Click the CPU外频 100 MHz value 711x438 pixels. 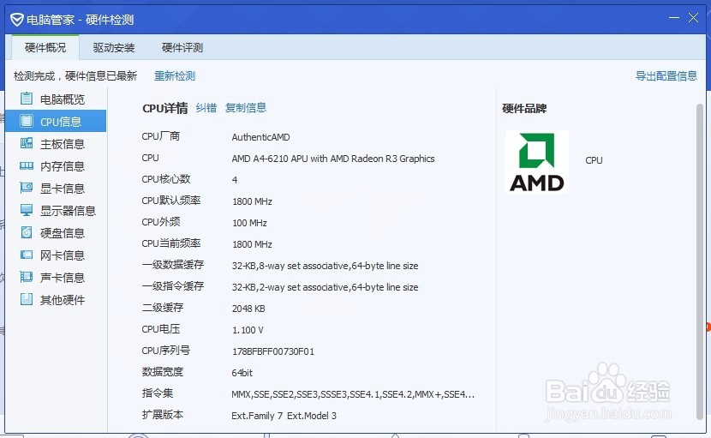249,223
